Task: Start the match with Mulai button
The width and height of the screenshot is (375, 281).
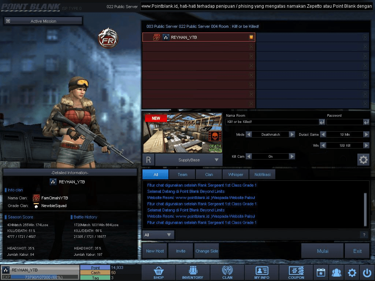Action: tap(323, 251)
